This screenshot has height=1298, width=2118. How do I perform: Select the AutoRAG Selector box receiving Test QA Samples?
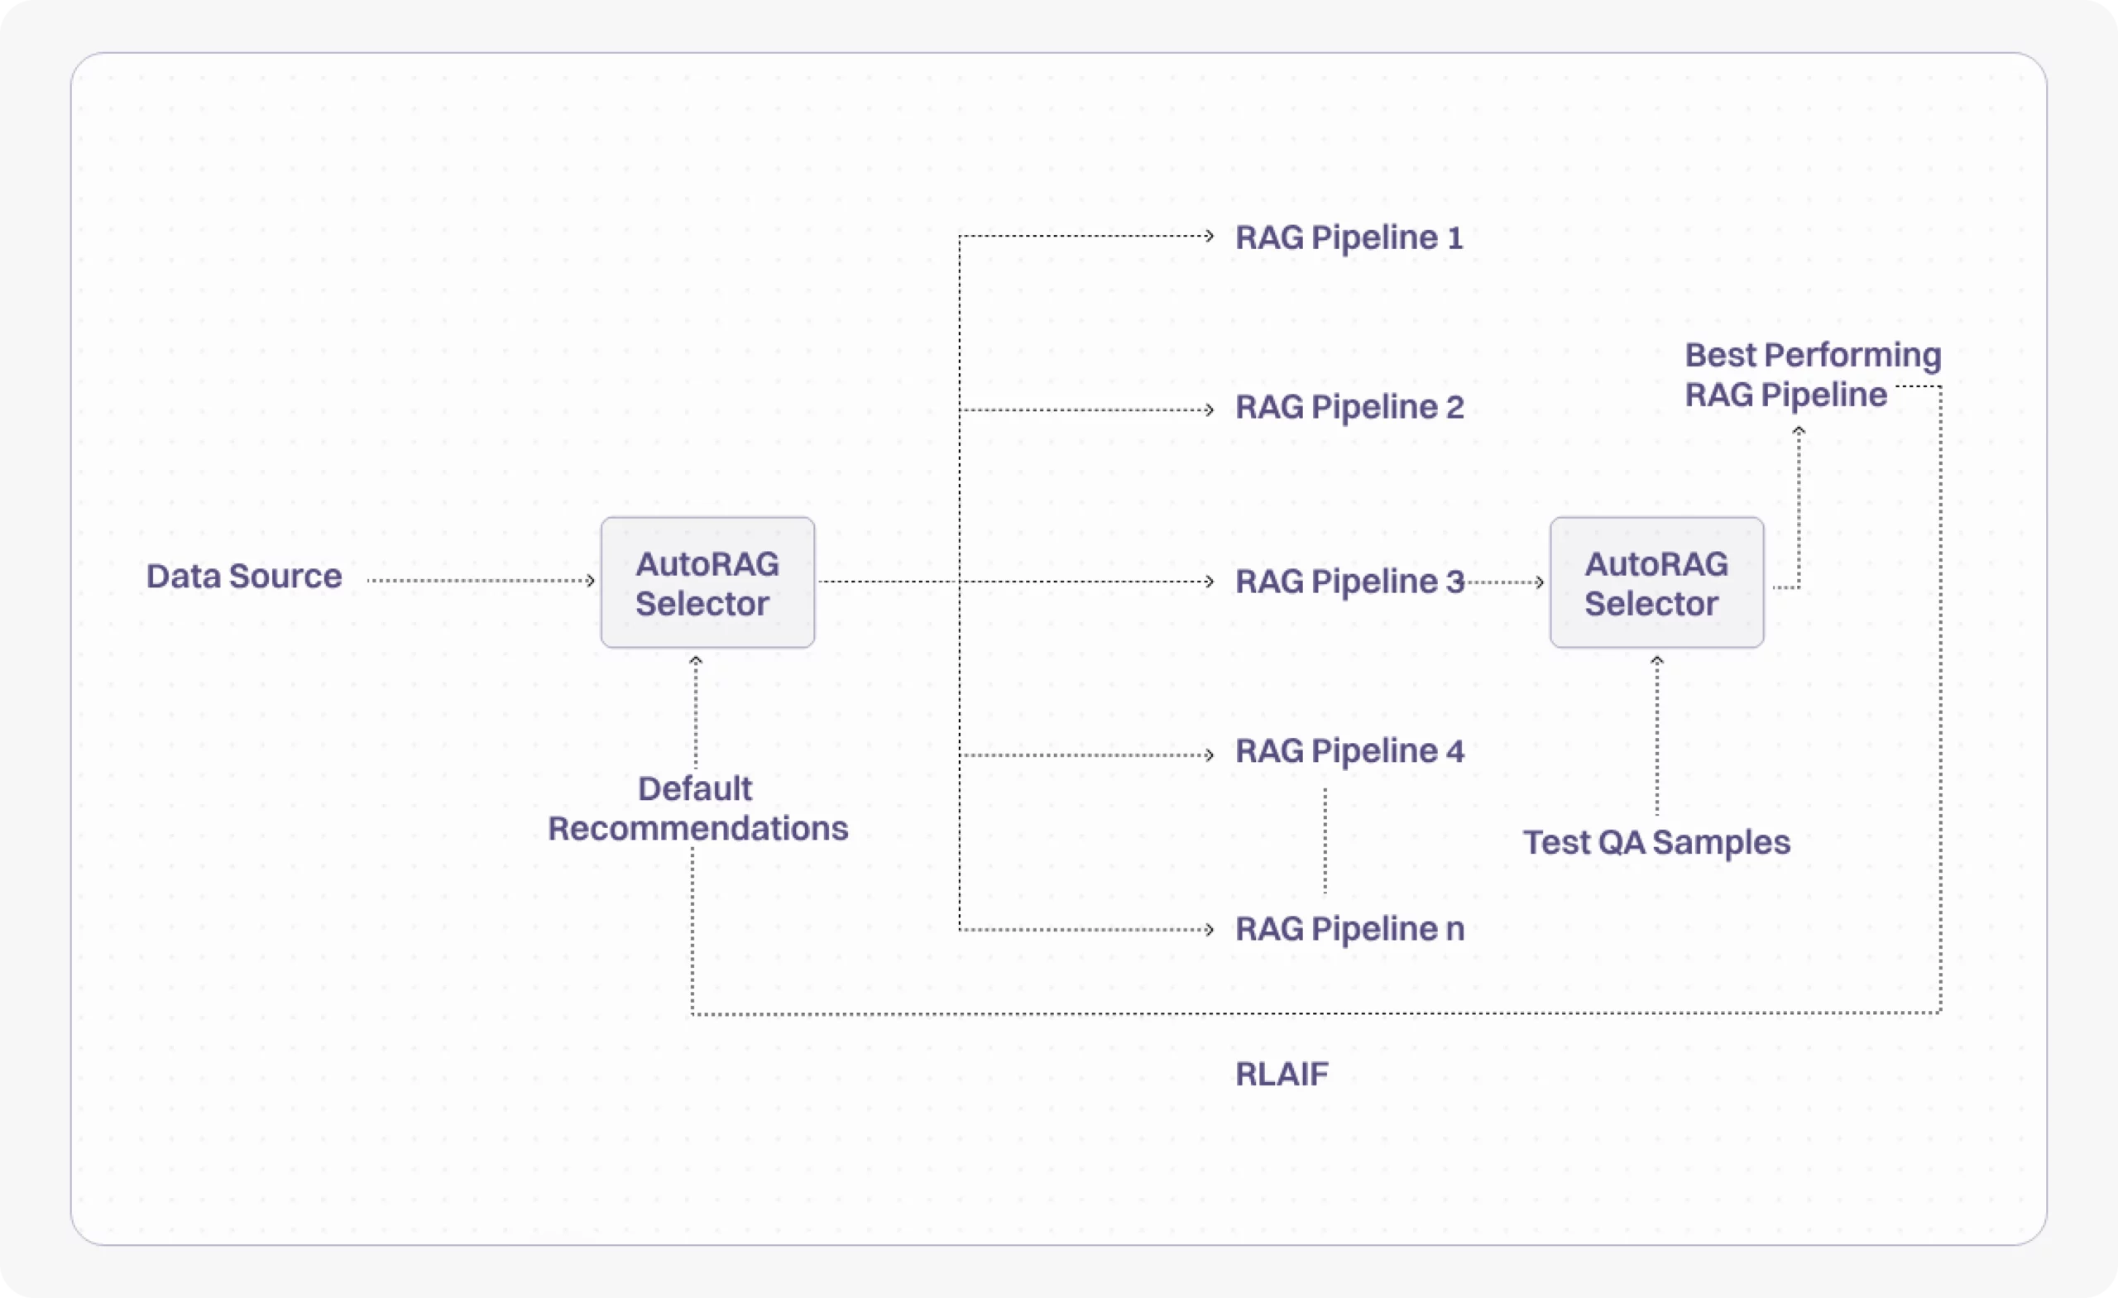(1656, 582)
